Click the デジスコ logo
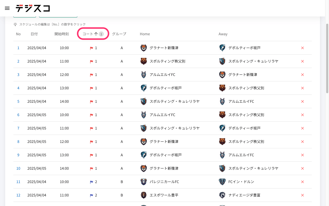The image size is (329, 206). pyautogui.click(x=33, y=8)
